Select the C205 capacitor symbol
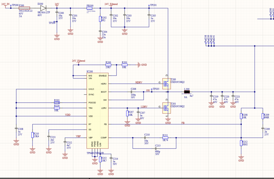The height and width of the screenshot is (179, 274). click(x=149, y=15)
